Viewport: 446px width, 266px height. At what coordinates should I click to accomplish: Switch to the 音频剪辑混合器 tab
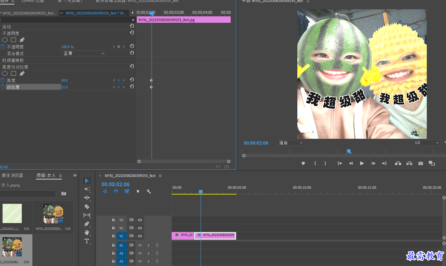point(137,1)
